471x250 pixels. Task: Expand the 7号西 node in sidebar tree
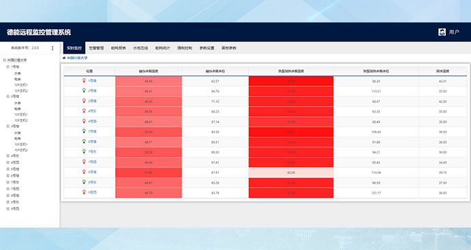click(8, 189)
